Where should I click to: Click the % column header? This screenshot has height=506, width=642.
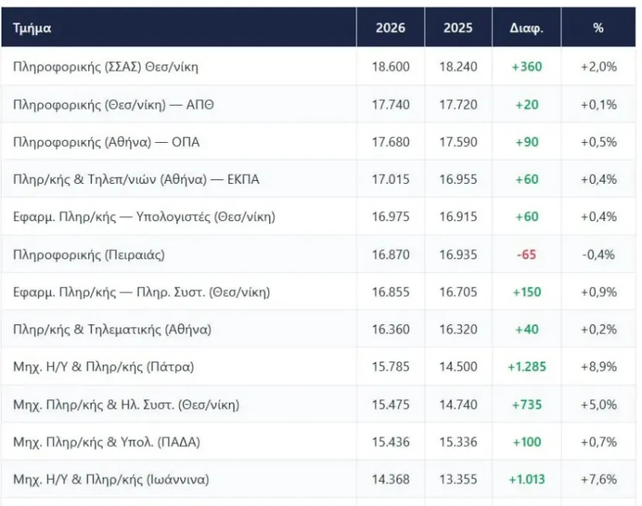(x=598, y=27)
